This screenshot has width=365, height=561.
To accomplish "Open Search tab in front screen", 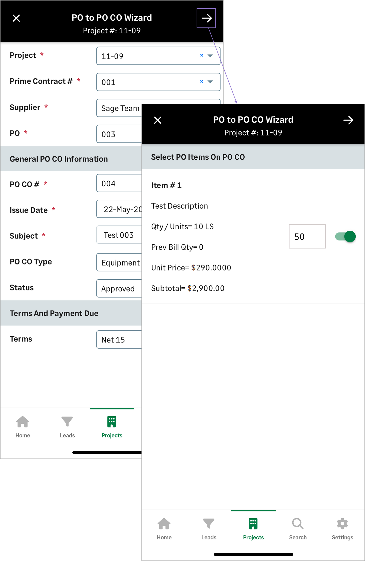I will coord(298,529).
